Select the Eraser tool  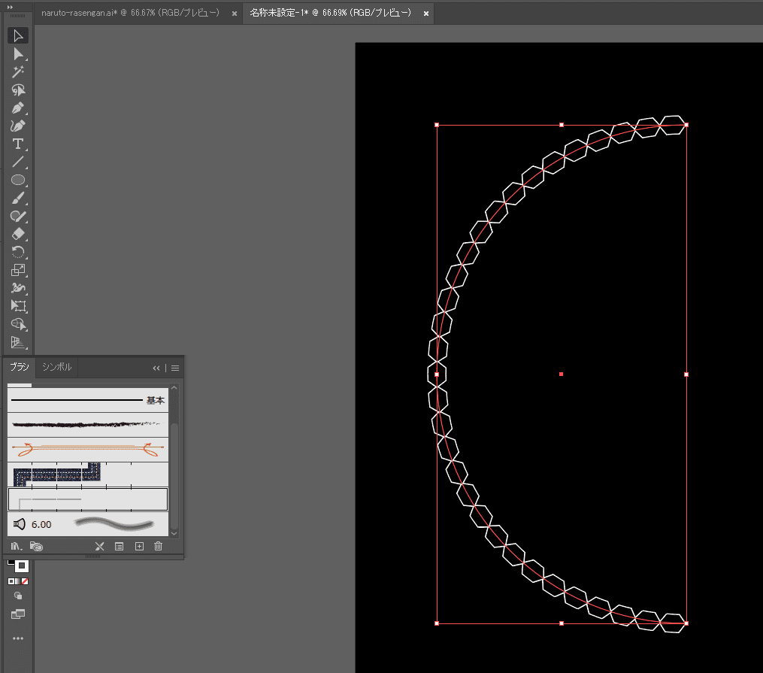coord(18,234)
